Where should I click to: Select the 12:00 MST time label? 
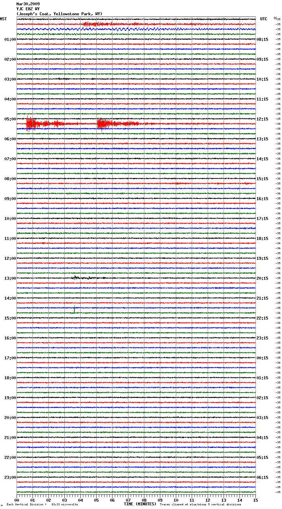click(10, 258)
